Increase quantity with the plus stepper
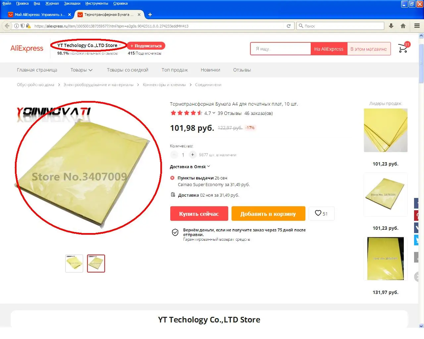 pos(192,155)
